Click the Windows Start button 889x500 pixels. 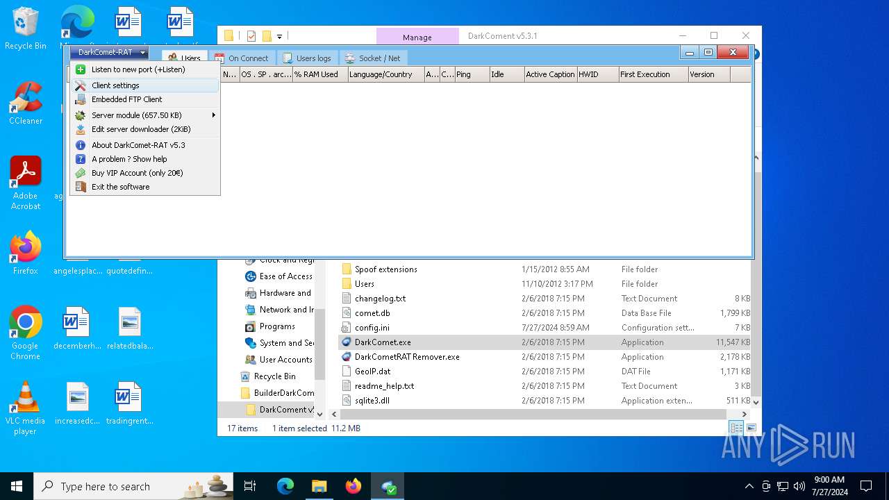(x=17, y=486)
